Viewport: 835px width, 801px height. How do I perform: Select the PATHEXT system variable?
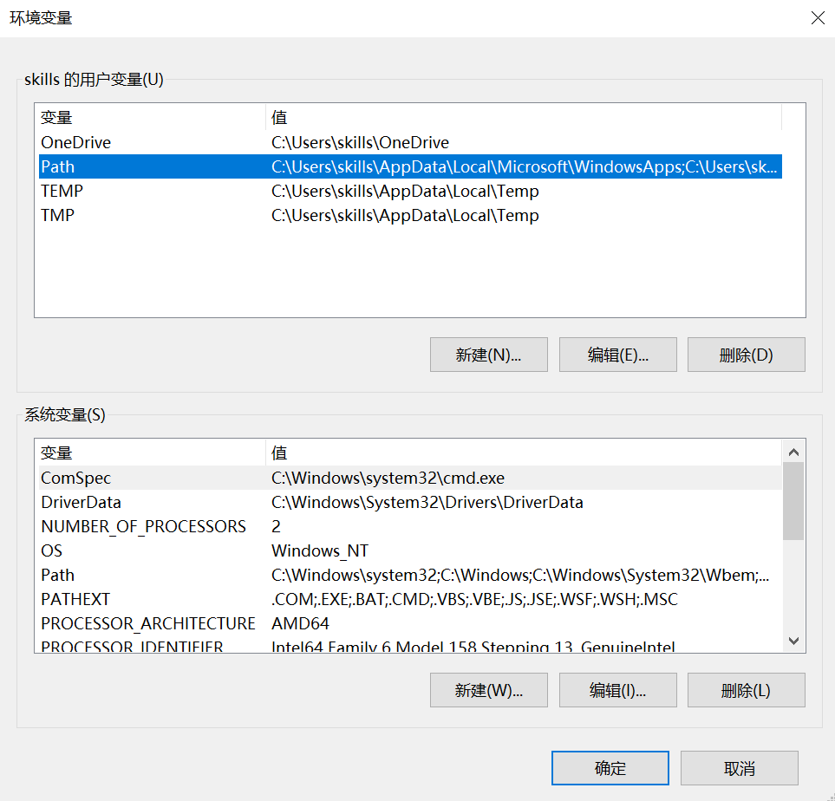(173, 599)
